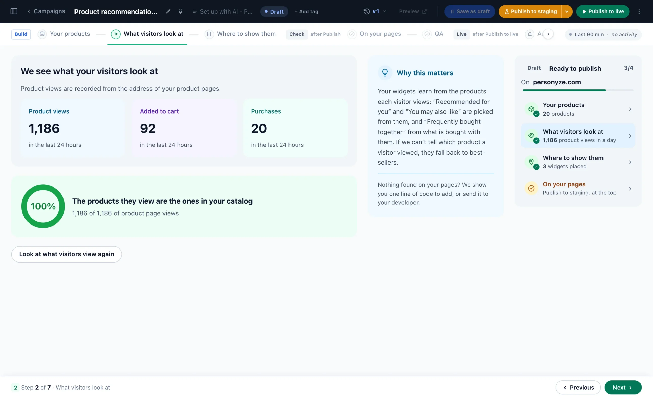Expand the On your pages checklist row

tap(578, 189)
